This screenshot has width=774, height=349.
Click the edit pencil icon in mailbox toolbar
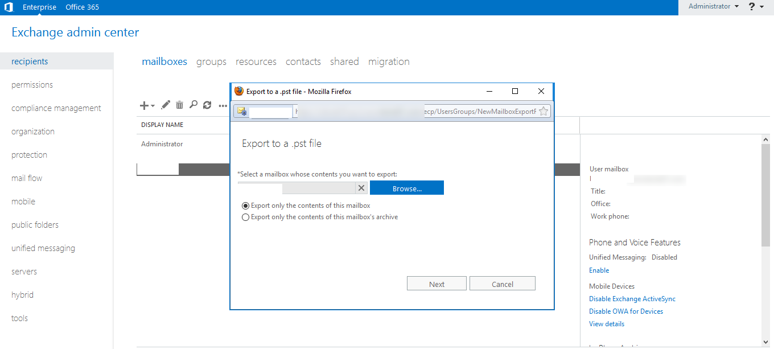pyautogui.click(x=166, y=105)
